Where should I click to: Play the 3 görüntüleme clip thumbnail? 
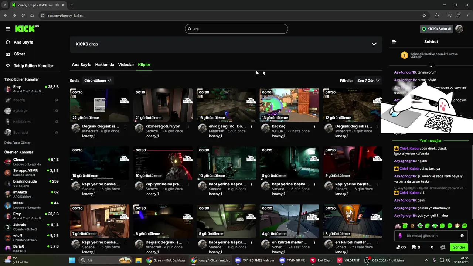point(352,221)
